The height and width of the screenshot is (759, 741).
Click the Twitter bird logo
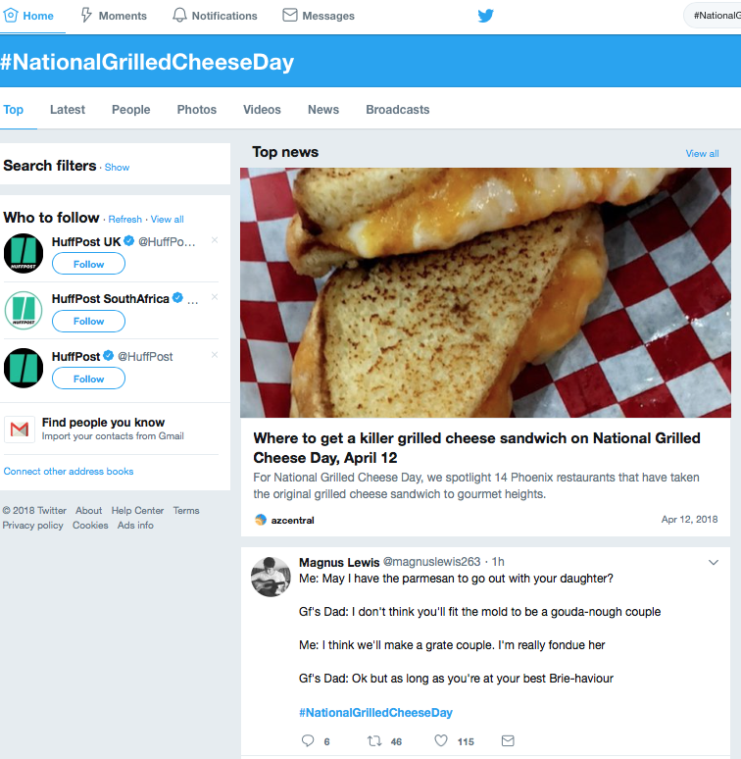point(485,16)
